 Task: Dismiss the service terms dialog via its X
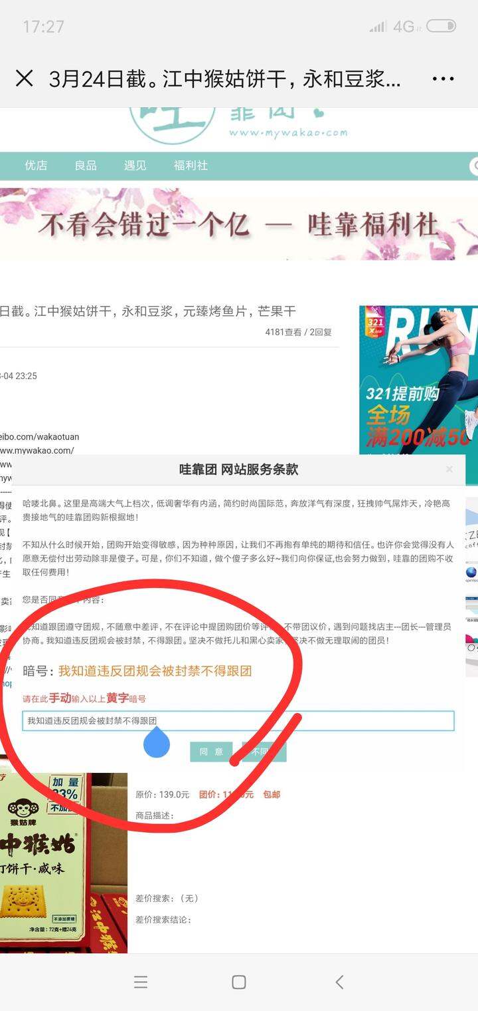449,469
